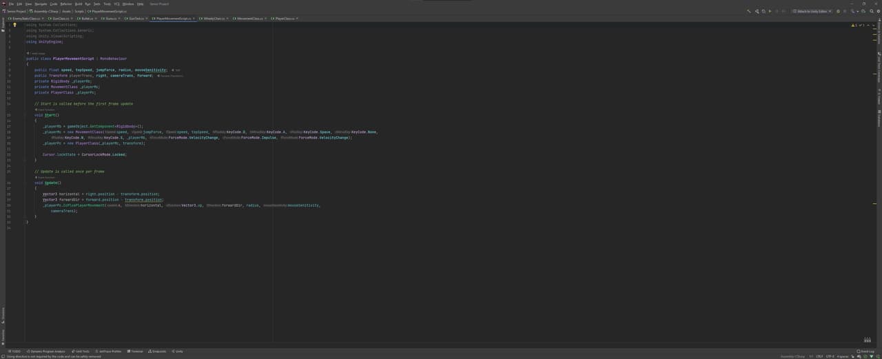Click the Debug bug icon in toolbar
This screenshot has height=359, width=882.
coord(838,11)
